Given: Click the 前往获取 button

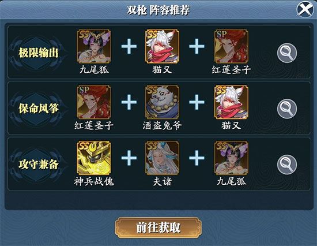Looking at the screenshot, I should tap(158, 228).
